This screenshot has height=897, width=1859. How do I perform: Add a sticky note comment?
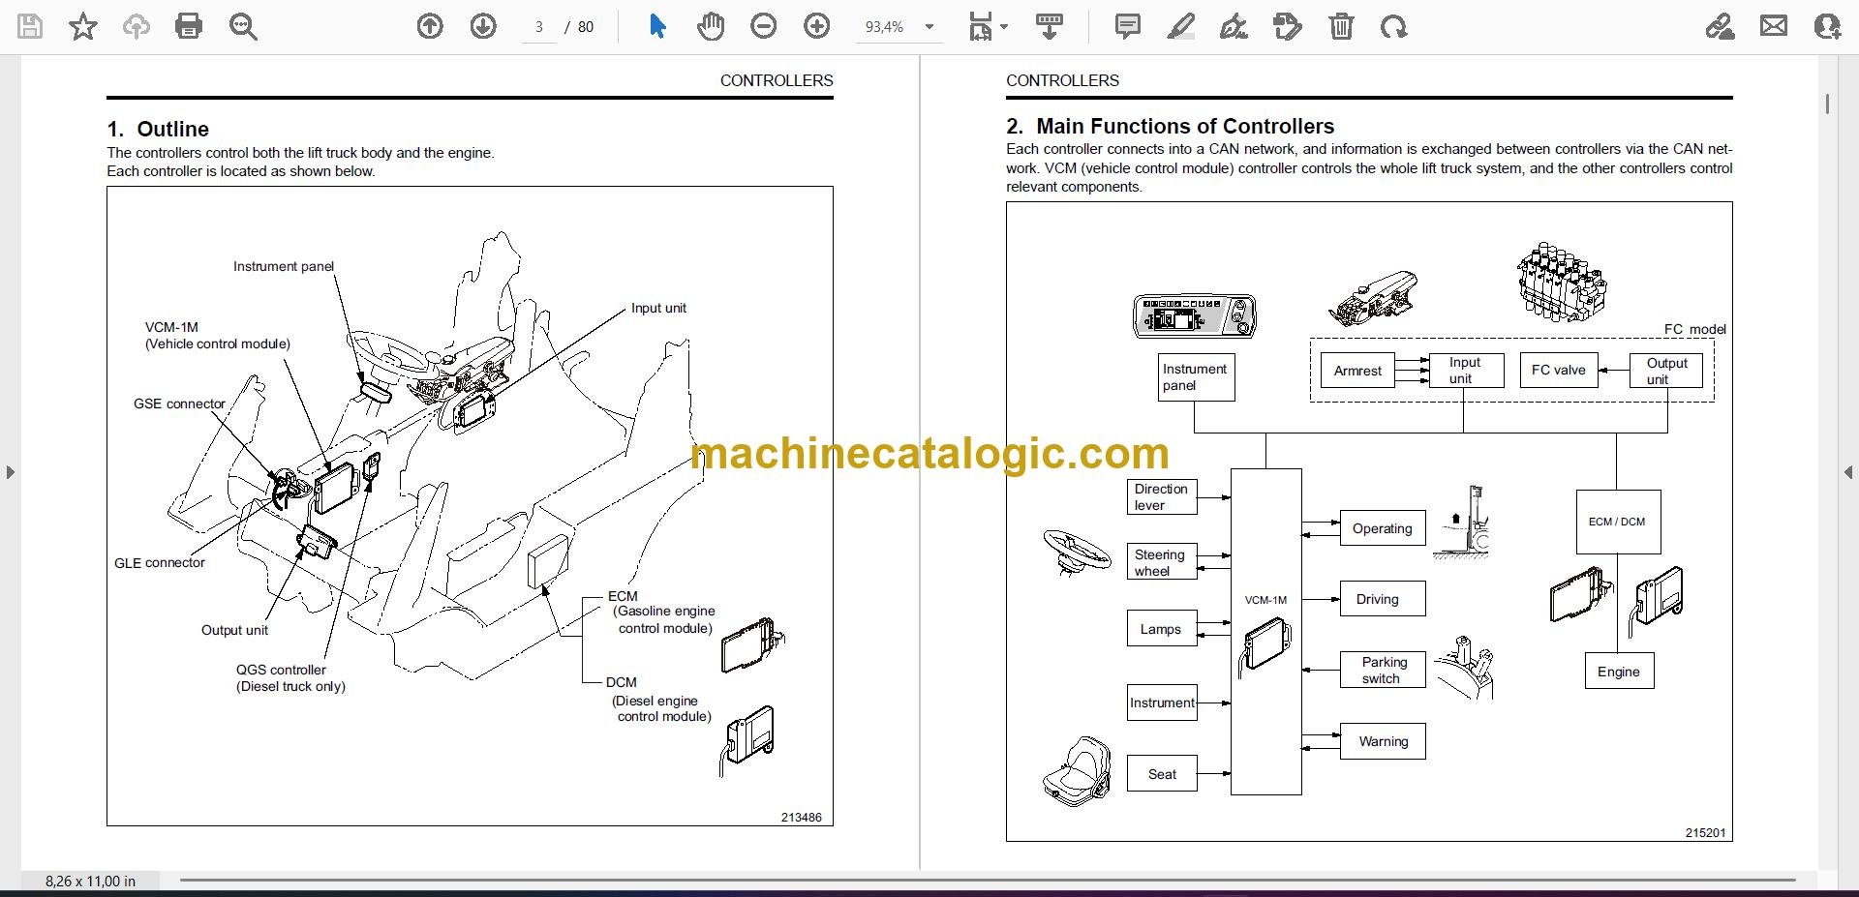click(1127, 26)
